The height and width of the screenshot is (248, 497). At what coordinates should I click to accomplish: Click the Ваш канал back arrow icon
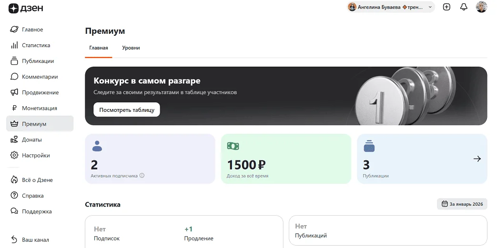point(14,239)
